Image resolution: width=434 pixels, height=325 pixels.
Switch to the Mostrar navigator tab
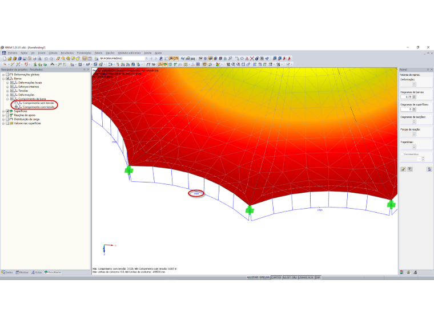click(x=22, y=272)
